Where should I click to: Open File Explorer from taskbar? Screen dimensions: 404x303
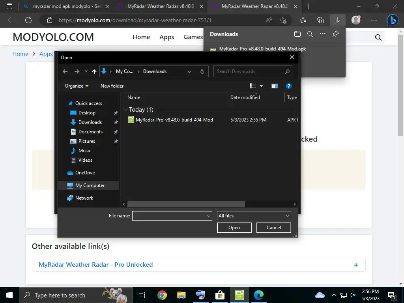181,295
